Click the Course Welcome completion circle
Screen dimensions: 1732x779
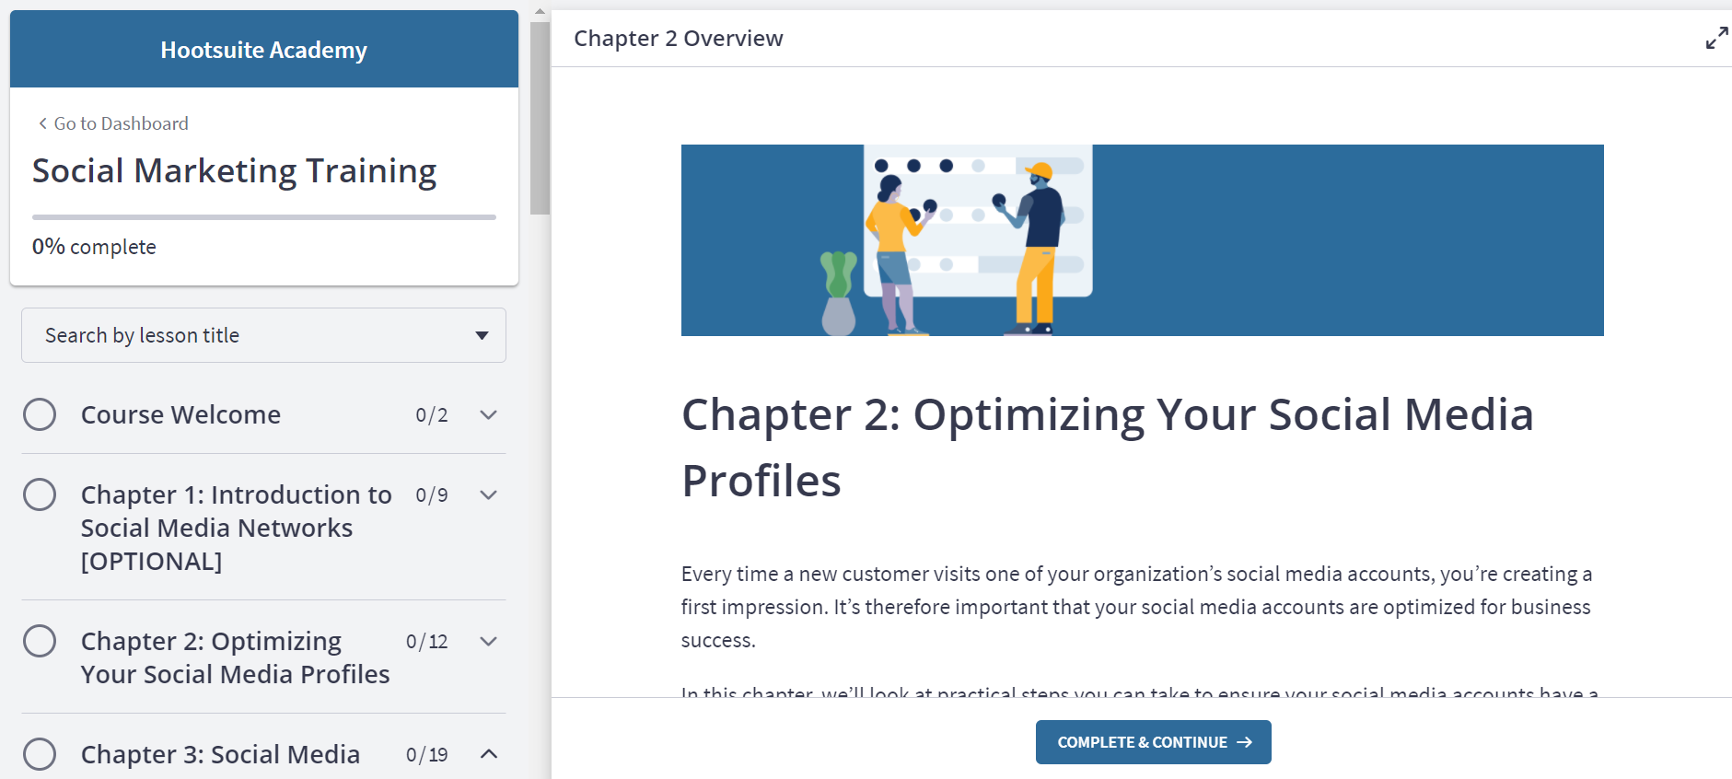(40, 414)
